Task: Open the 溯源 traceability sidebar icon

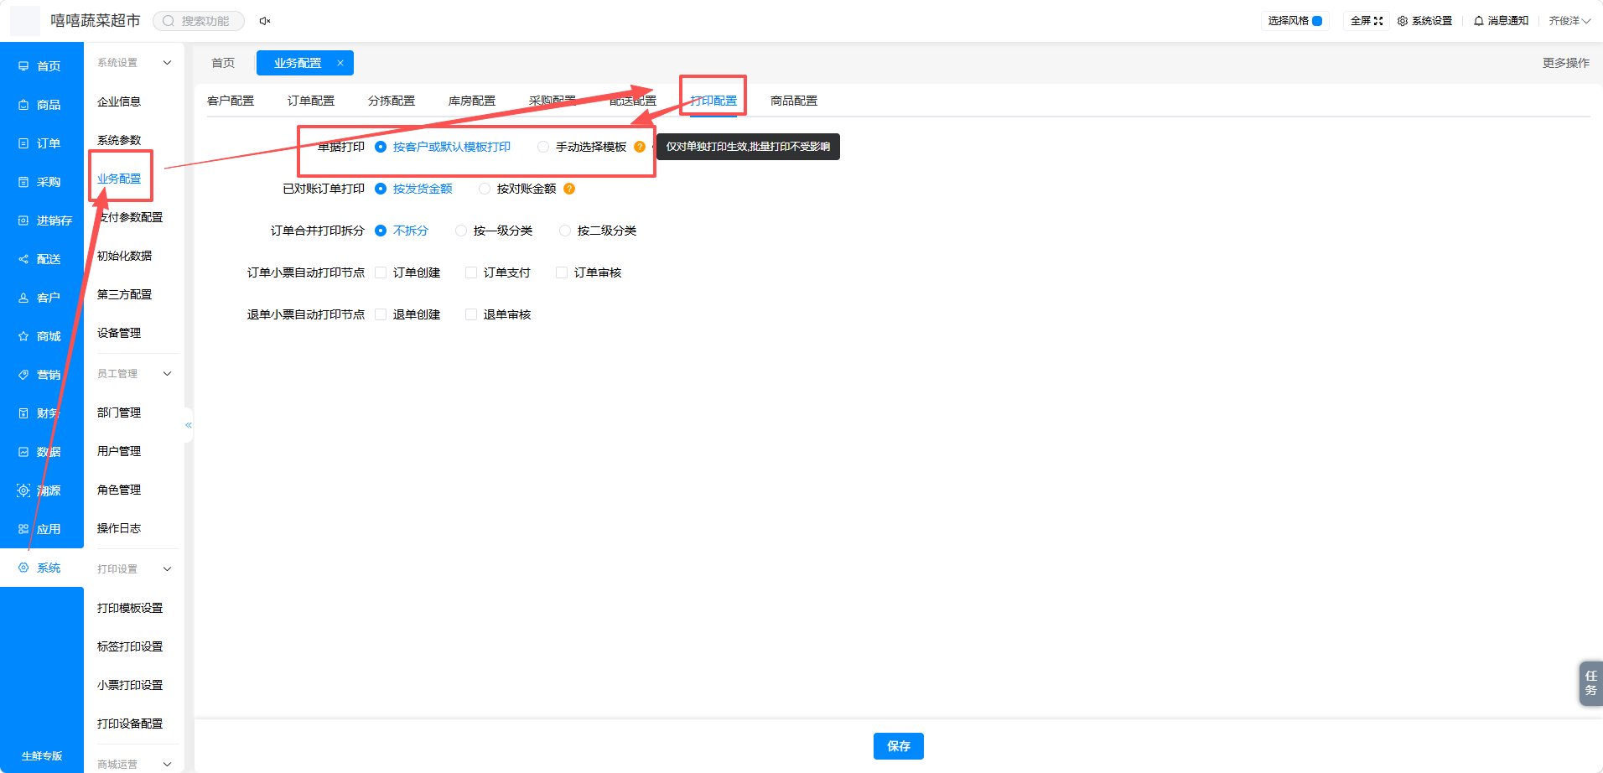Action: 23,490
